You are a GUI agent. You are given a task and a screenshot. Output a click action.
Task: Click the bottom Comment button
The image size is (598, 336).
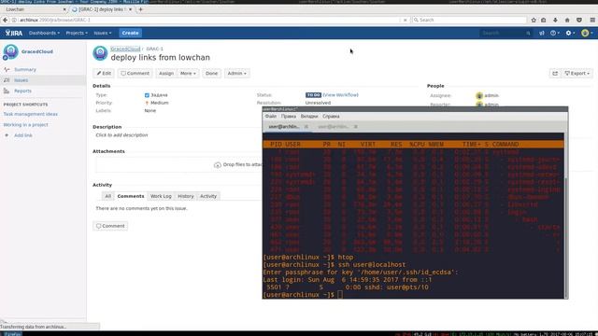pos(110,226)
